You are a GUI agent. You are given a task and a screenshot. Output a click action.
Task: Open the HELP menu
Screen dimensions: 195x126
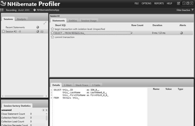169,3
